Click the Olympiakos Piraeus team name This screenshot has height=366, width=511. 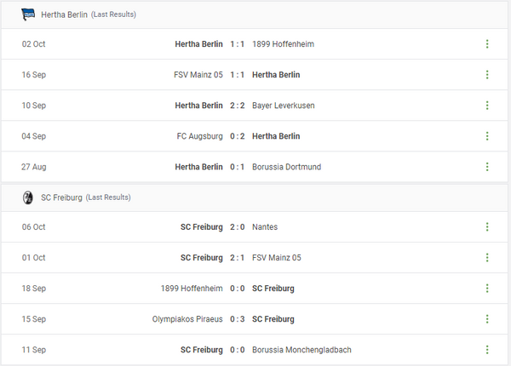pos(187,319)
